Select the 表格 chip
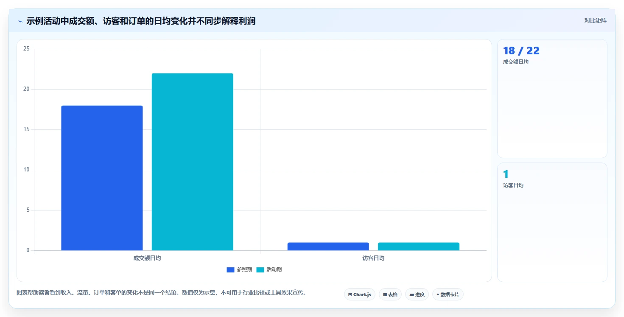The width and height of the screenshot is (624, 317). tap(390, 295)
